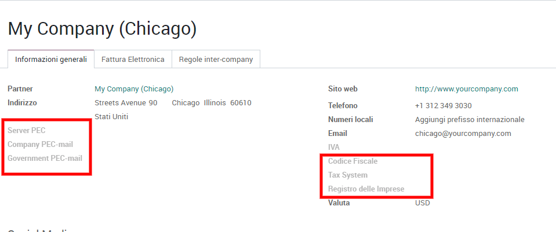Click the phone number +1 312 349 3030
The width and height of the screenshot is (556, 232).
coord(443,106)
